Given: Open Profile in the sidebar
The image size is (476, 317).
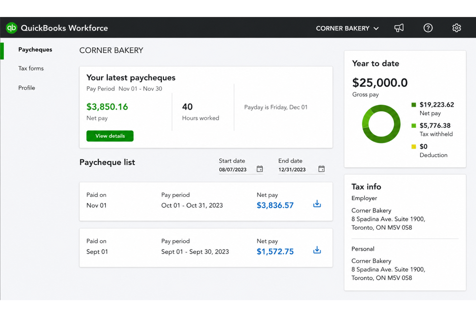Looking at the screenshot, I should [x=27, y=88].
